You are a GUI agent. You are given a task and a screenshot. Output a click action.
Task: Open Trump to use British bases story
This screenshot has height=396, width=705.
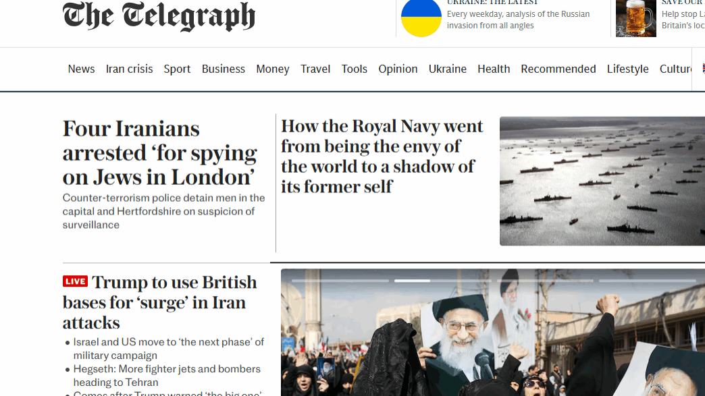(x=159, y=302)
